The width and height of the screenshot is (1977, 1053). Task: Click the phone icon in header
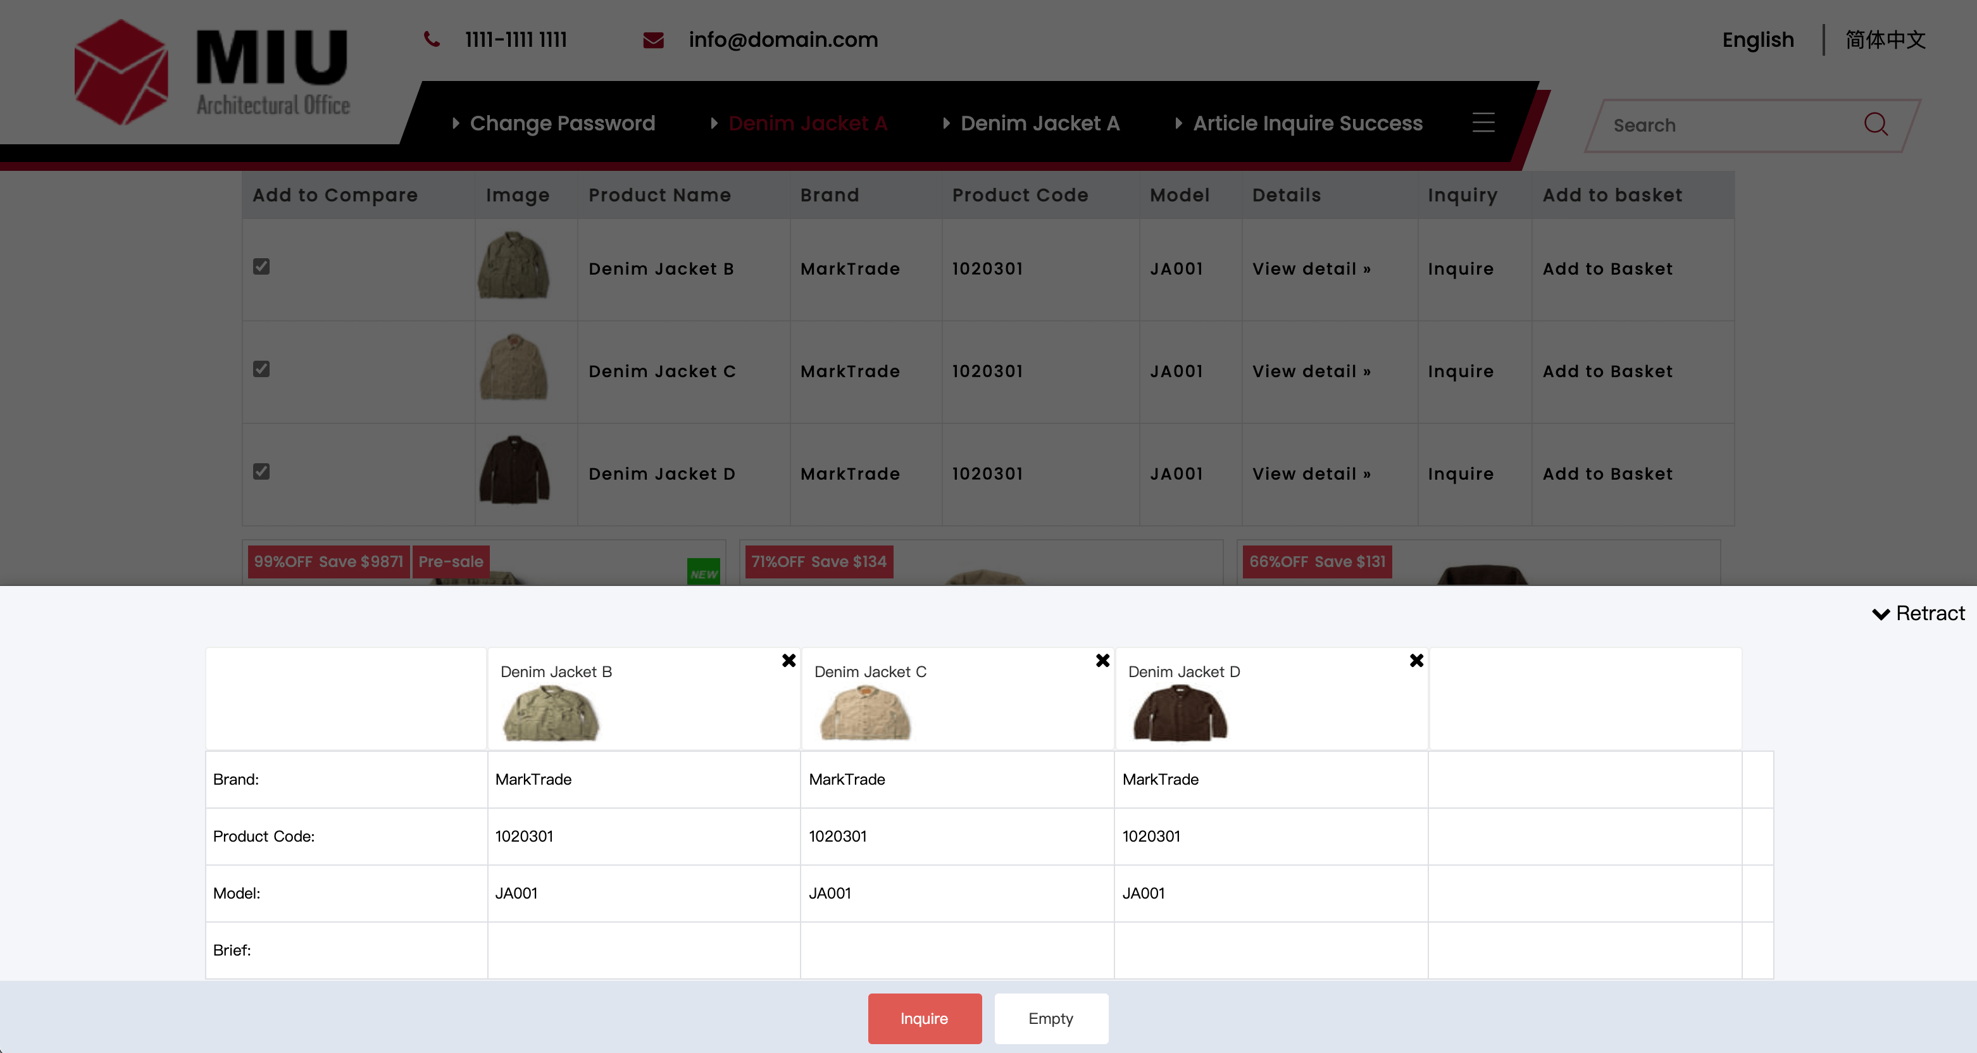[x=432, y=40]
